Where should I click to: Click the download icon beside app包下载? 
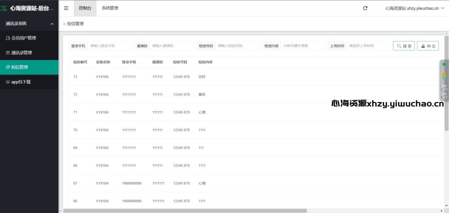tap(8, 82)
